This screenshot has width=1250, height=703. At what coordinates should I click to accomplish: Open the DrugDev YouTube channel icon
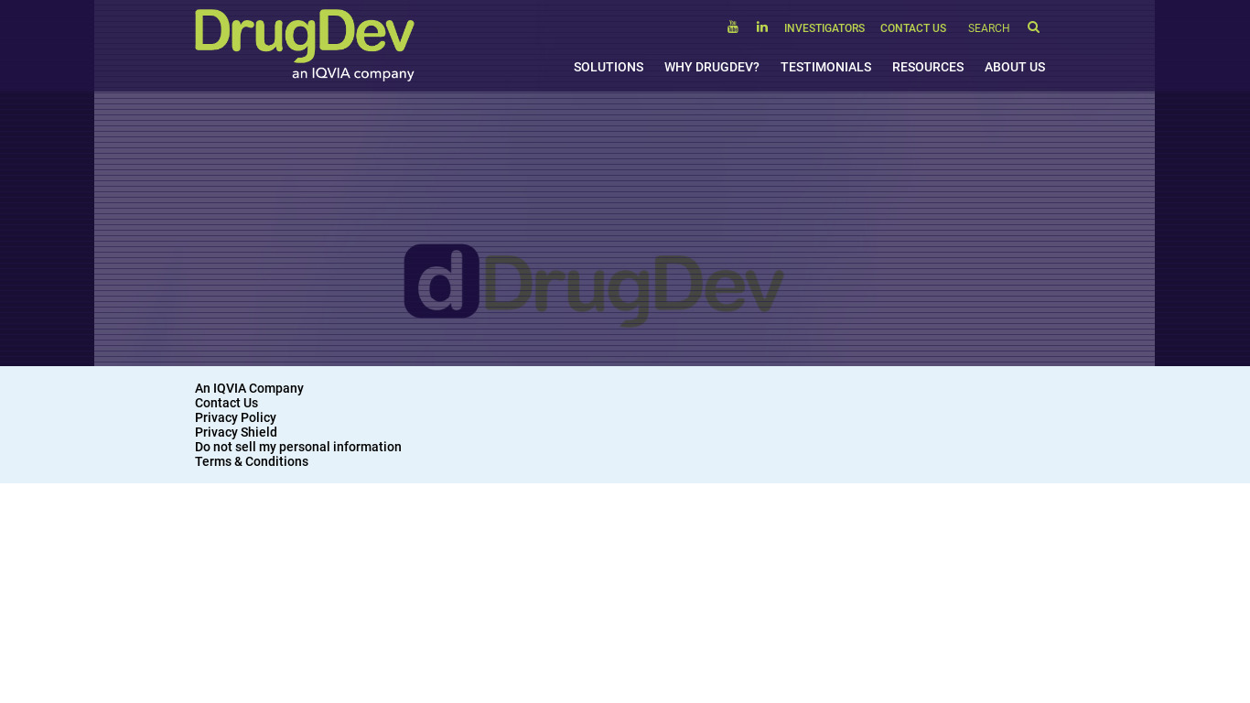coord(733,27)
